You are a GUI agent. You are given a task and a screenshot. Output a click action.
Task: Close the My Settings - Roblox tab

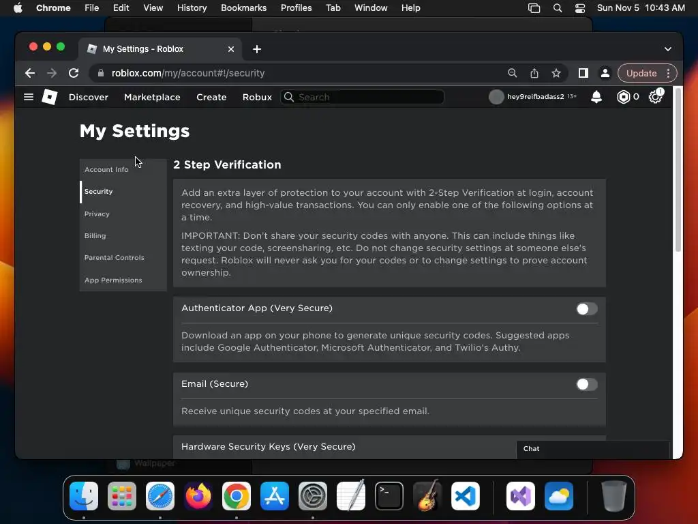coord(231,49)
